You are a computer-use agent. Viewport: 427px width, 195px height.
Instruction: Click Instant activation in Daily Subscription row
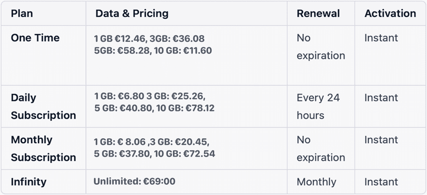point(381,98)
